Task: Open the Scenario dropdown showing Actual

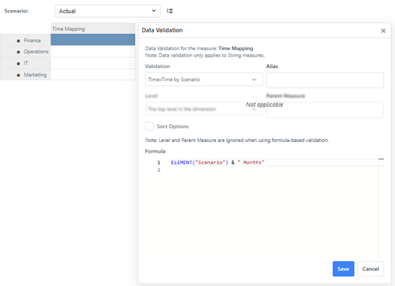Action: pyautogui.click(x=108, y=11)
